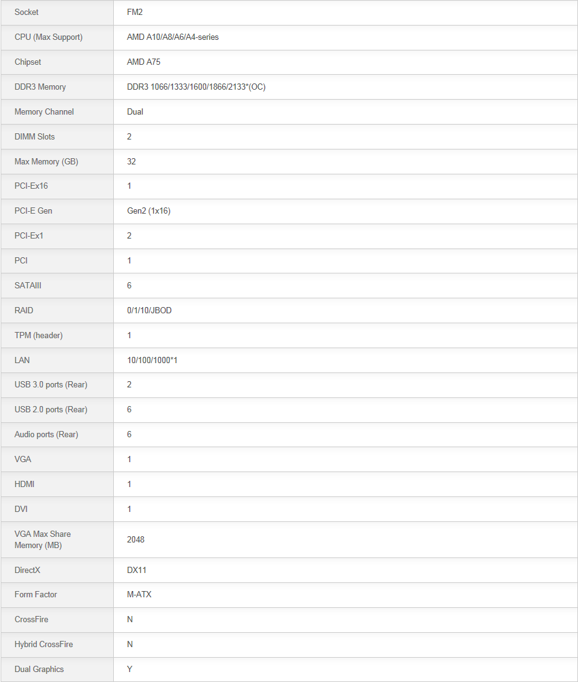Select the 0/1/10/JBOD RAID value
Image resolution: width=578 pixels, height=682 pixels.
pyautogui.click(x=149, y=311)
